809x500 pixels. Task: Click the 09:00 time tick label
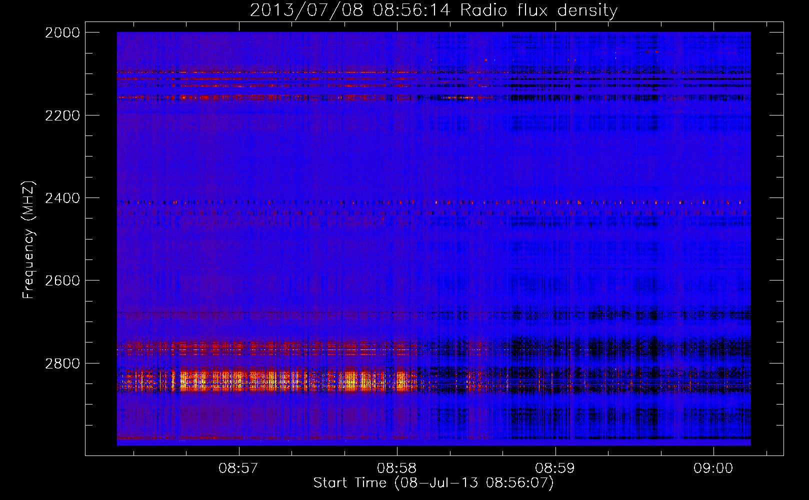pyautogui.click(x=712, y=468)
